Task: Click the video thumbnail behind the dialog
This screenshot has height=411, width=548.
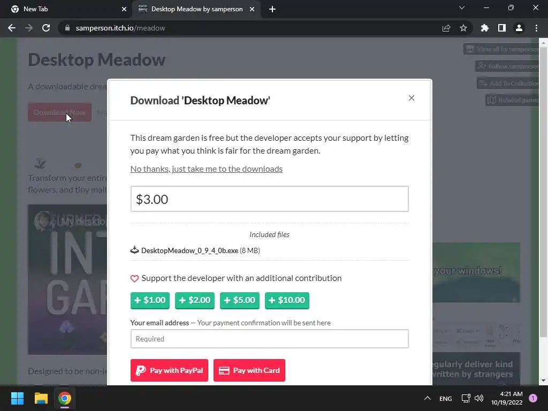Action: pos(67,279)
